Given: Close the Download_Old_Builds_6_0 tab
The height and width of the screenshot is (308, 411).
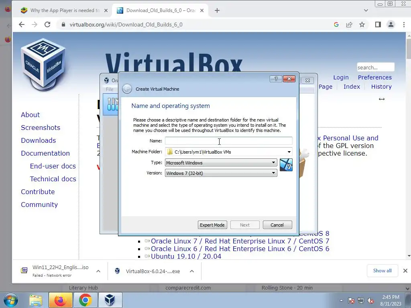Looking at the screenshot, I should pyautogui.click(x=202, y=10).
